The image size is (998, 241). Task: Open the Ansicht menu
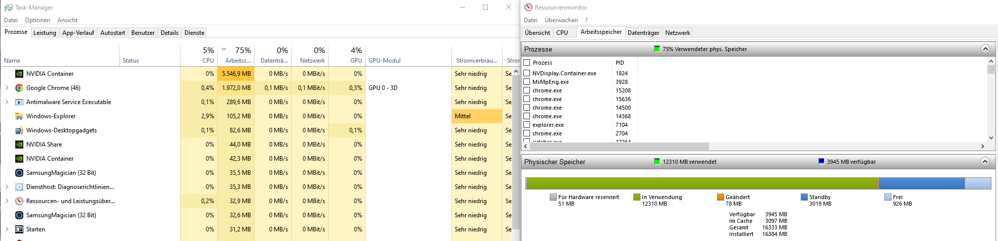[x=67, y=20]
